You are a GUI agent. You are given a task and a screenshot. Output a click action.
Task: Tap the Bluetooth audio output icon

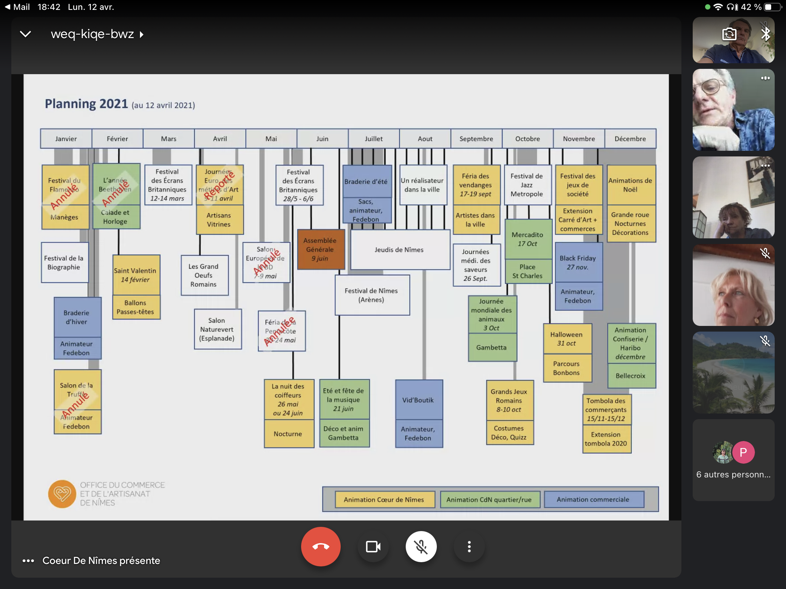(765, 34)
